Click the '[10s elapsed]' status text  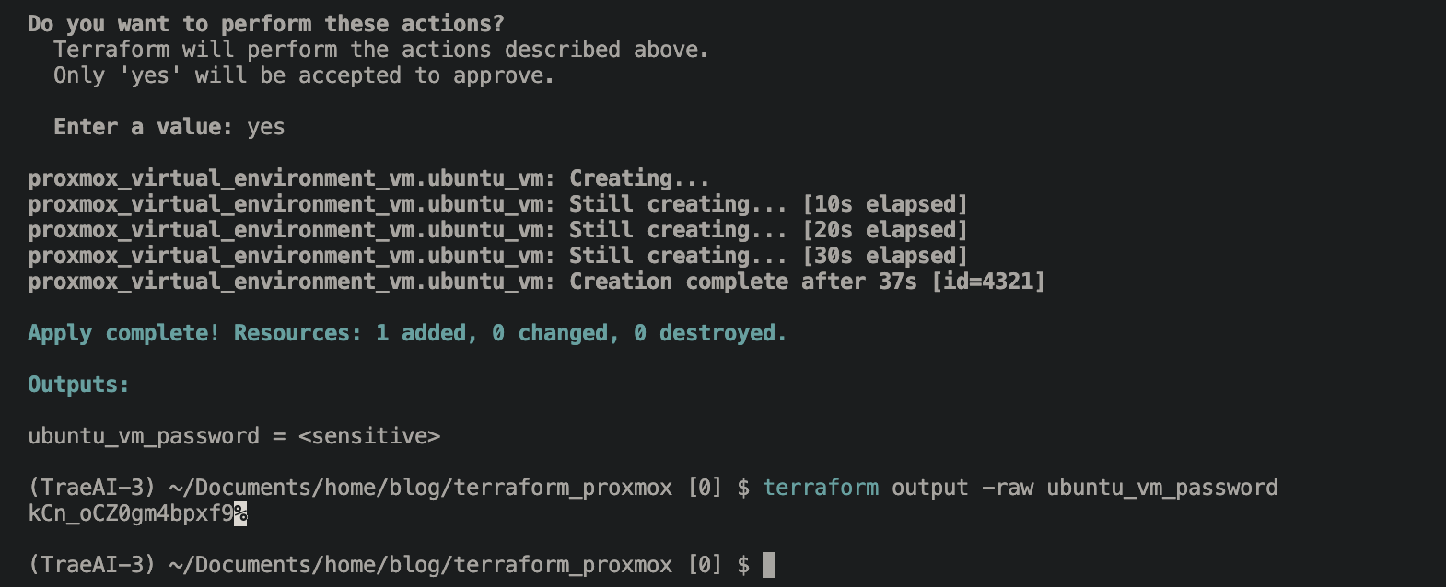885,204
